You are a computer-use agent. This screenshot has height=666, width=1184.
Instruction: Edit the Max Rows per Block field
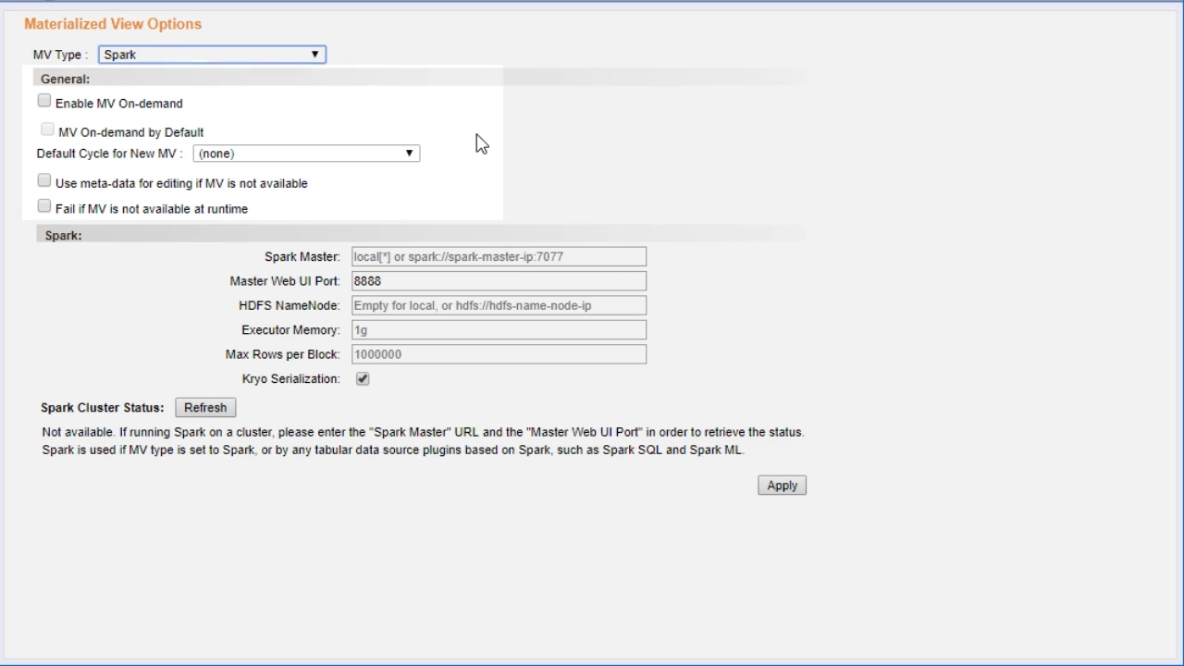tap(499, 354)
